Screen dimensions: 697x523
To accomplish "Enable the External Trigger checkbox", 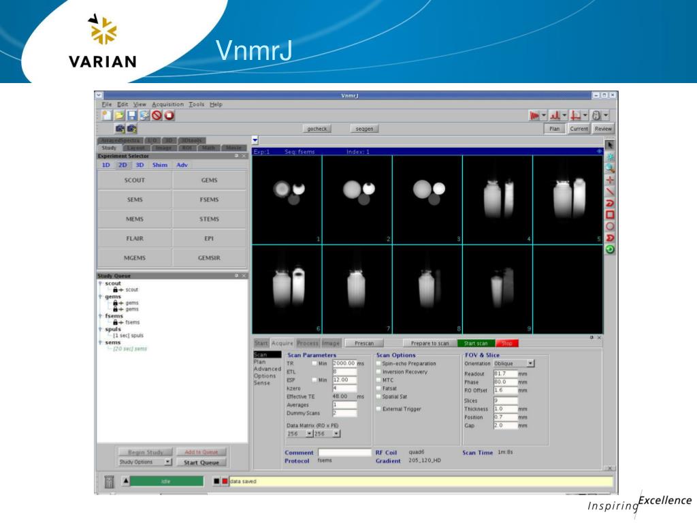I will point(378,409).
